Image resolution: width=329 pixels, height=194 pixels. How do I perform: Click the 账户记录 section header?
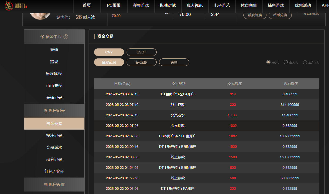(54, 111)
